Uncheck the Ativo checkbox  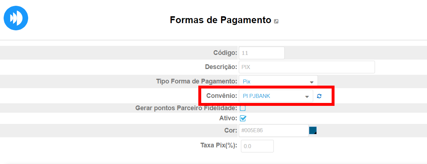click(243, 118)
